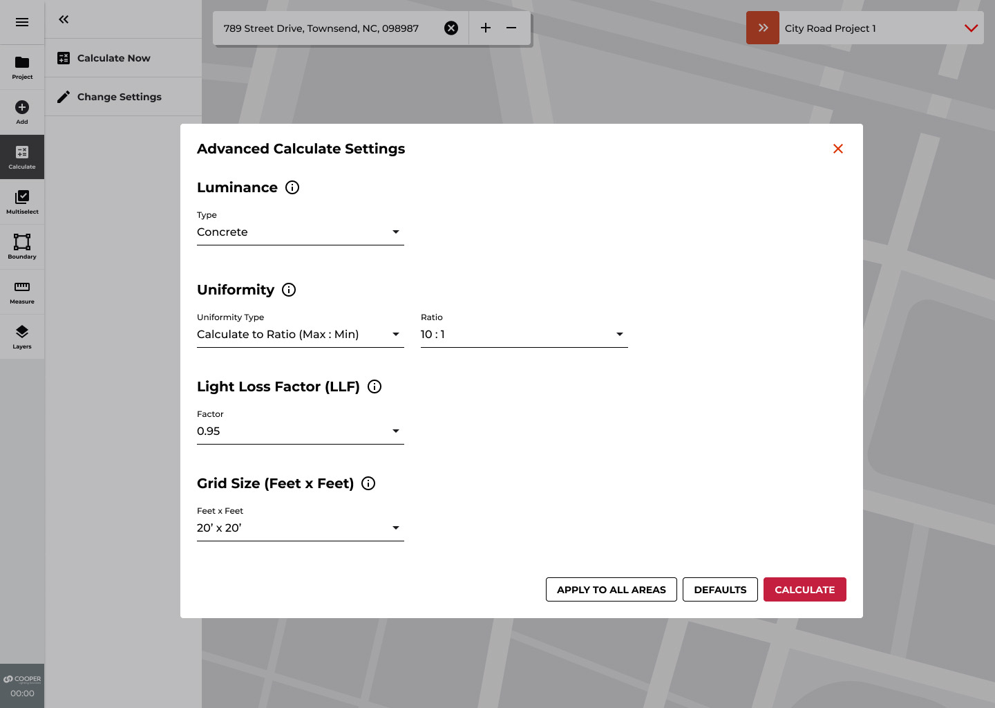Show Uniformity info icon

point(289,290)
